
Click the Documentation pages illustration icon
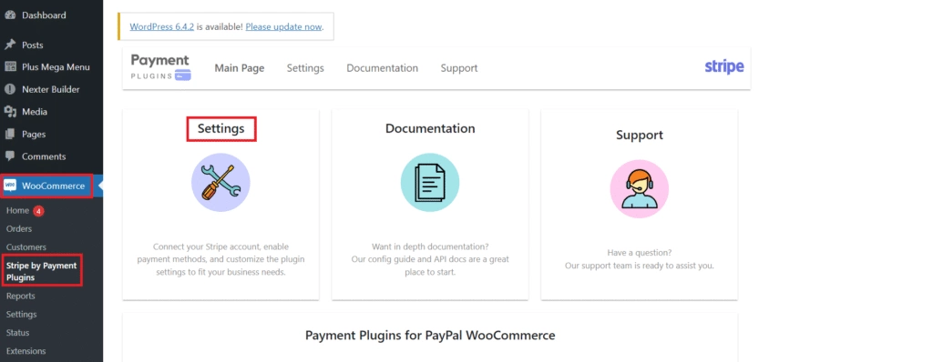(430, 183)
